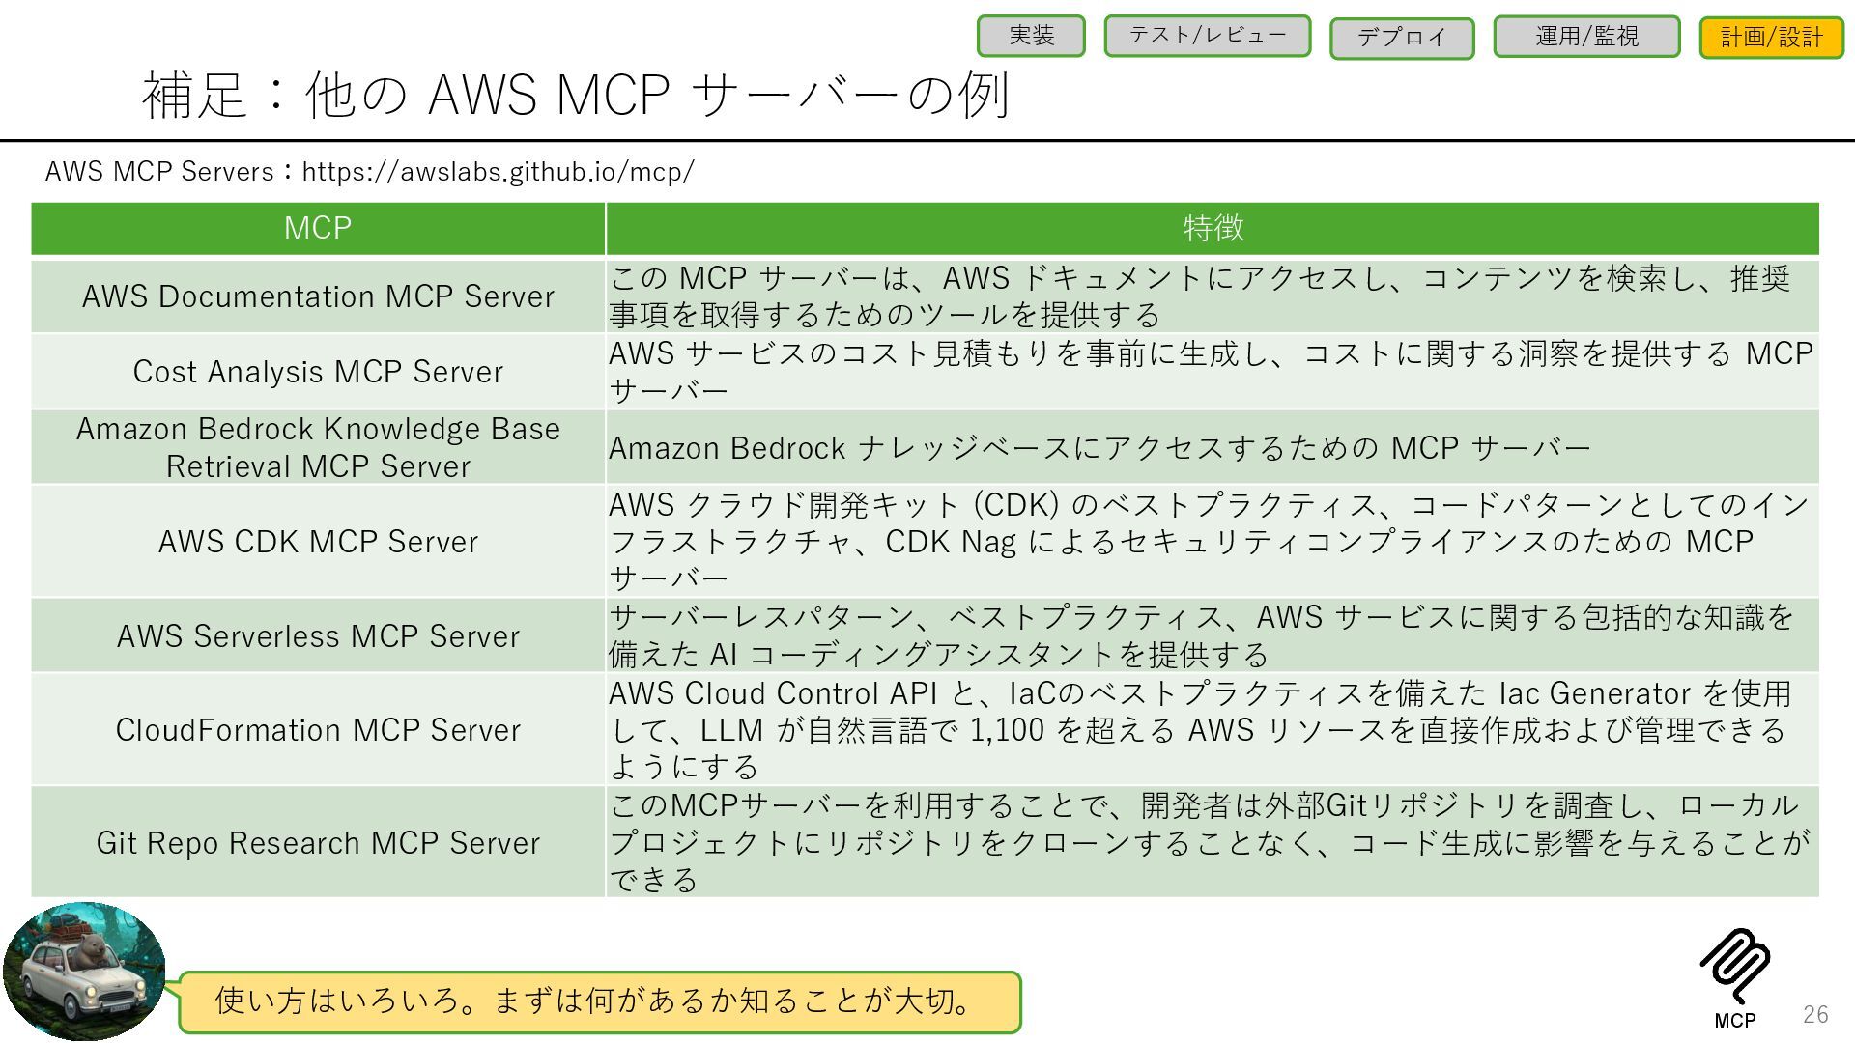This screenshot has height=1043, width=1855.
Task: Click the slide title 補足:他の AWS MCP サーバーの例
Action: tap(576, 95)
